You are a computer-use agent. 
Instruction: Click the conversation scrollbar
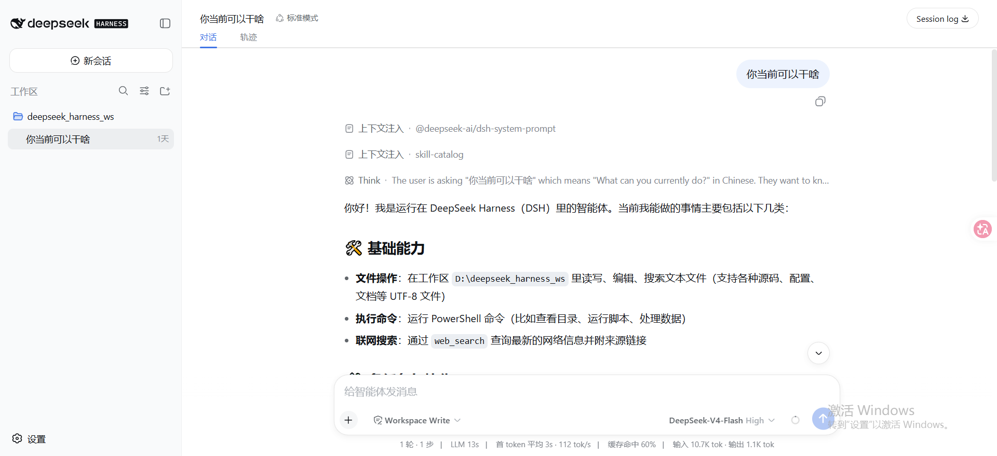point(994,115)
